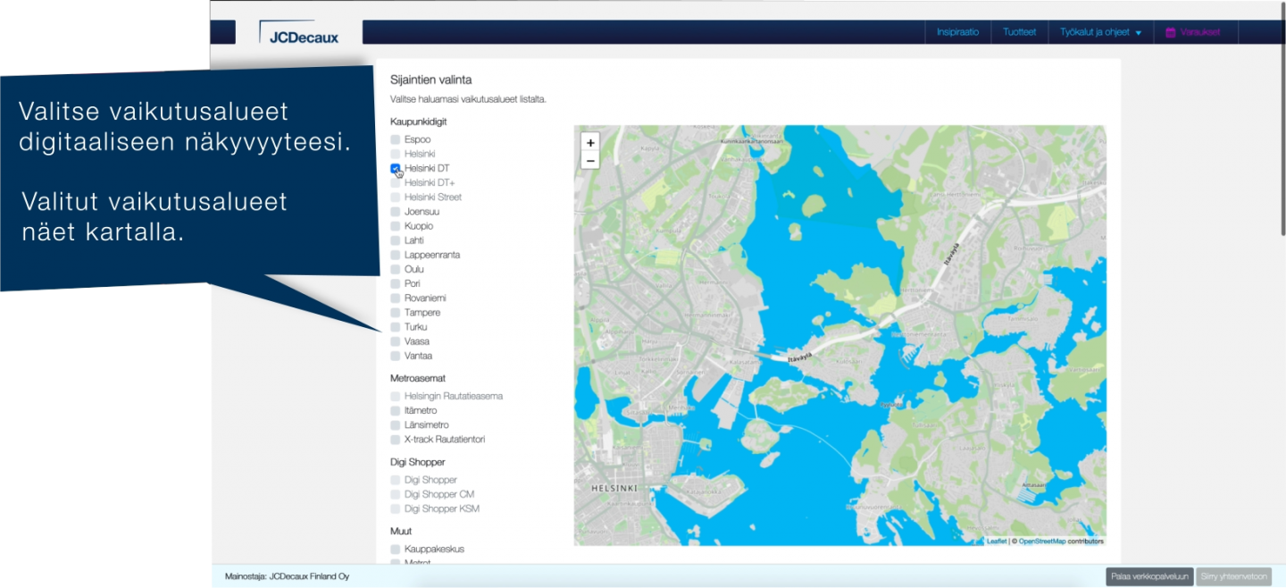Click the Mainostaja: JCDecaux Finland Oy text

(287, 576)
